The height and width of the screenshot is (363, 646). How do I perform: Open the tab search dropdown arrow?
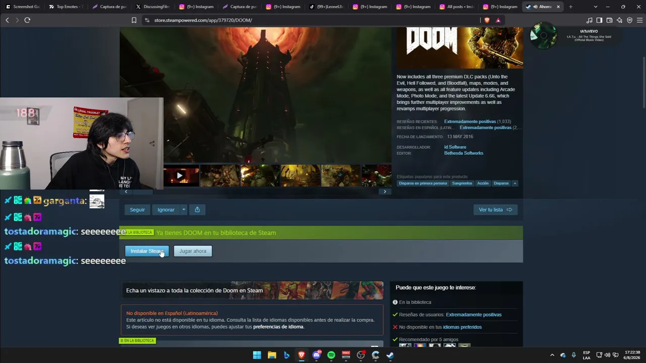pos(596,7)
